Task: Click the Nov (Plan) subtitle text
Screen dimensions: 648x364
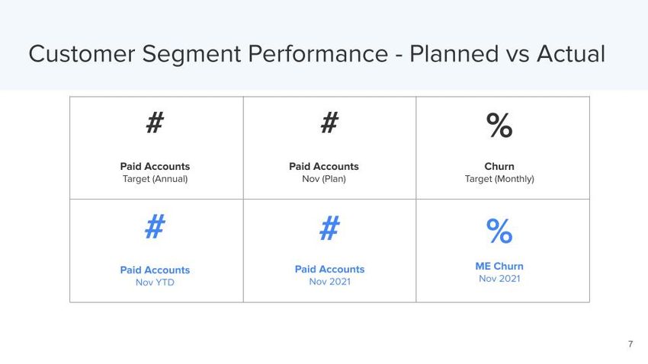Action: coord(324,179)
